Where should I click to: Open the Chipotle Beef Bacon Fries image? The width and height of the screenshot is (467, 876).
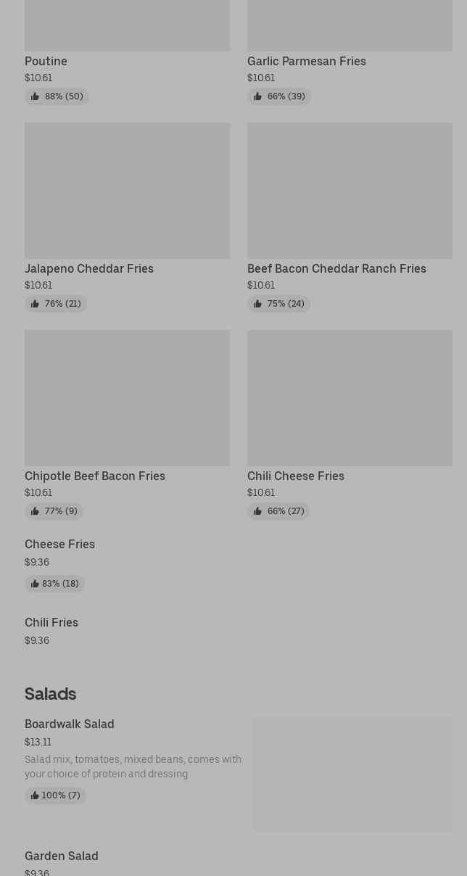127,397
